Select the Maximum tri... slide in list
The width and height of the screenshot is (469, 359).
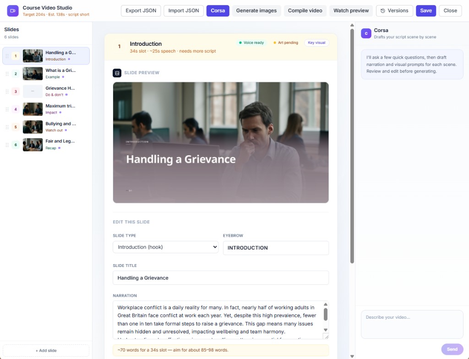pos(46,109)
